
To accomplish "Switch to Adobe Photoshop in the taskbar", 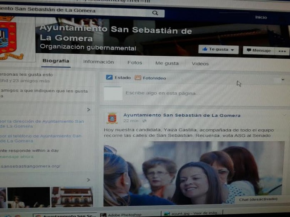I will pyautogui.click(x=121, y=215).
